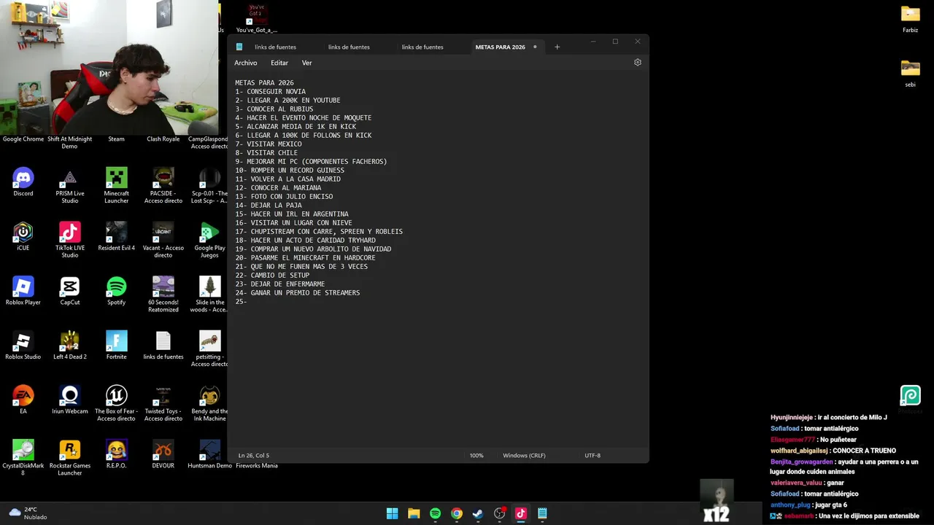The image size is (934, 525).
Task: Open Archivo menu in Notepad
Action: [246, 63]
